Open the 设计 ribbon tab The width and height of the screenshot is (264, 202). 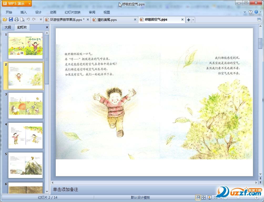pyautogui.click(x=38, y=12)
